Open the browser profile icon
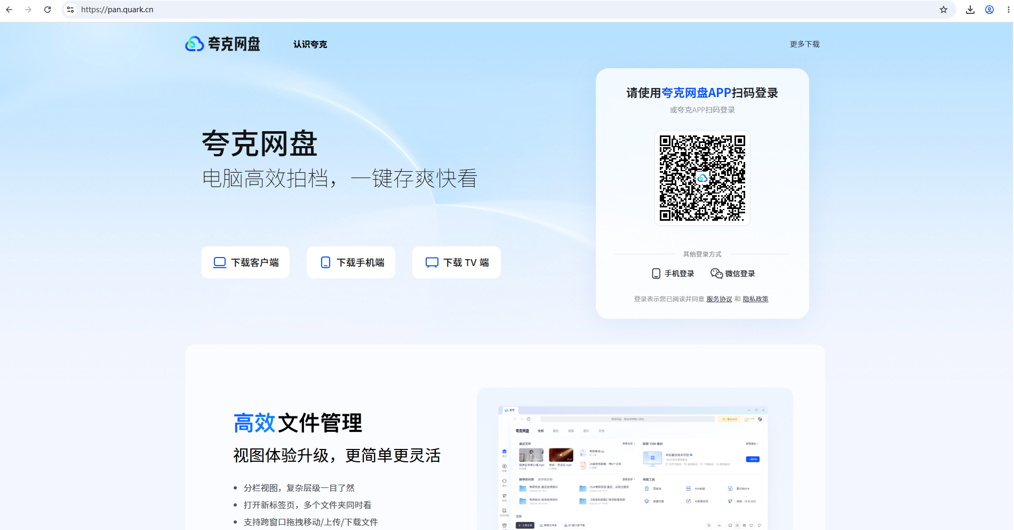 point(989,10)
